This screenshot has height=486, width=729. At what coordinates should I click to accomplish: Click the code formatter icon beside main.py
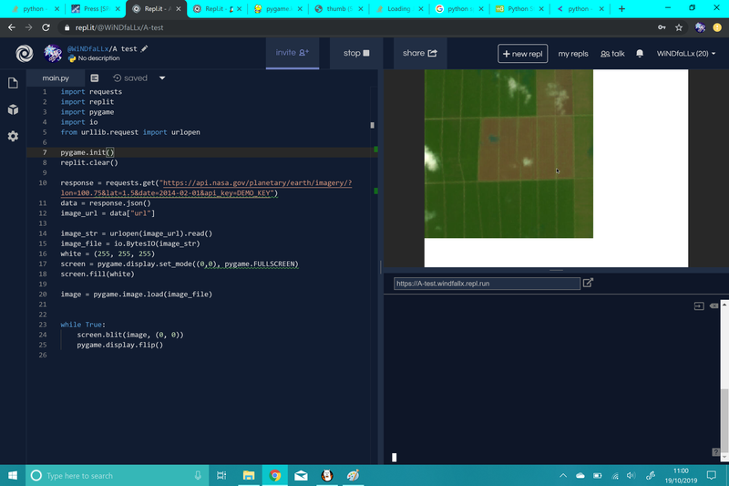tap(95, 78)
